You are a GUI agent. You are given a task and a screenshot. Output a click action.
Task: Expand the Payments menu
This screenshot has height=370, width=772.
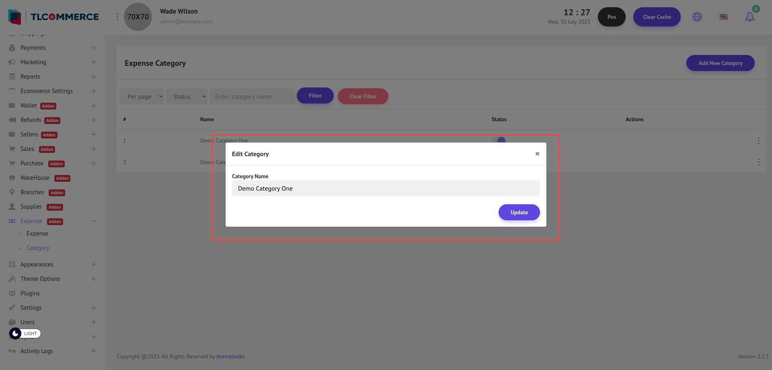tap(93, 48)
